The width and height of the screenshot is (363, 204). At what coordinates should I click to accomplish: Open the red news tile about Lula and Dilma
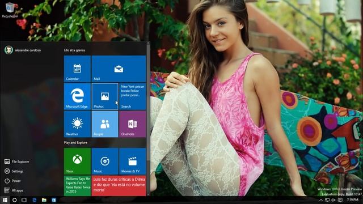(119, 186)
